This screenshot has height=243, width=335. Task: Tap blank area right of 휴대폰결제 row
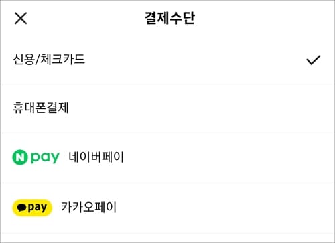201,108
